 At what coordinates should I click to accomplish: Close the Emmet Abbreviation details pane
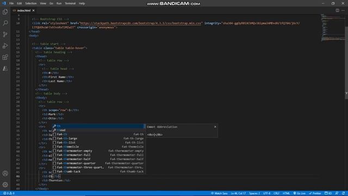tap(215, 127)
